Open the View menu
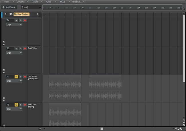This screenshot has height=131, width=186. 8,2
